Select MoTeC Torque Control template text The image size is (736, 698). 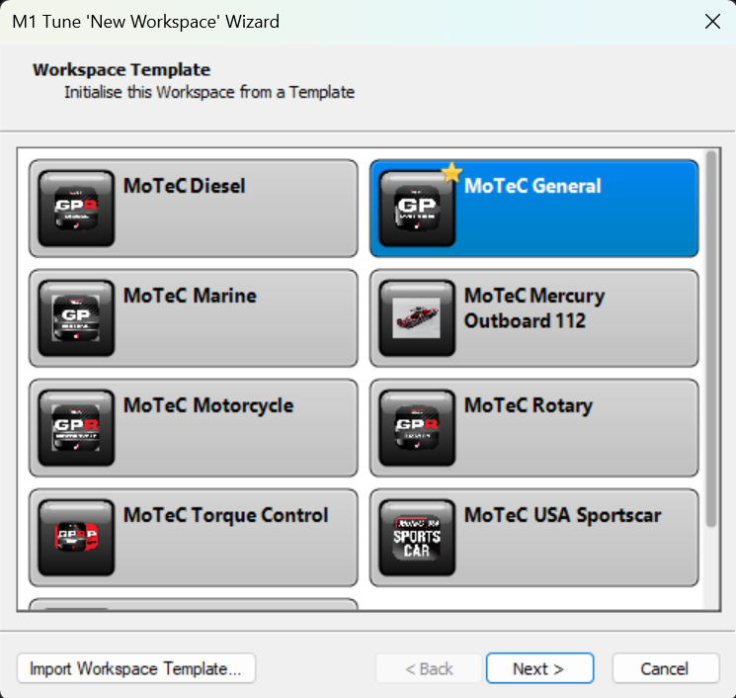click(x=225, y=515)
